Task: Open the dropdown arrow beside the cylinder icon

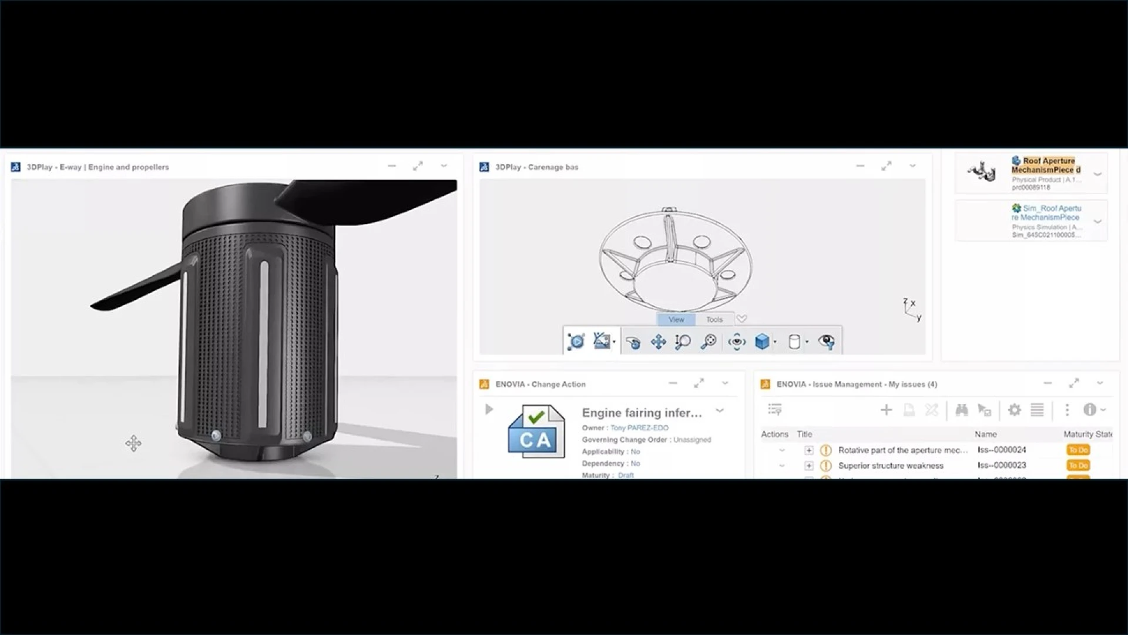Action: pyautogui.click(x=807, y=342)
